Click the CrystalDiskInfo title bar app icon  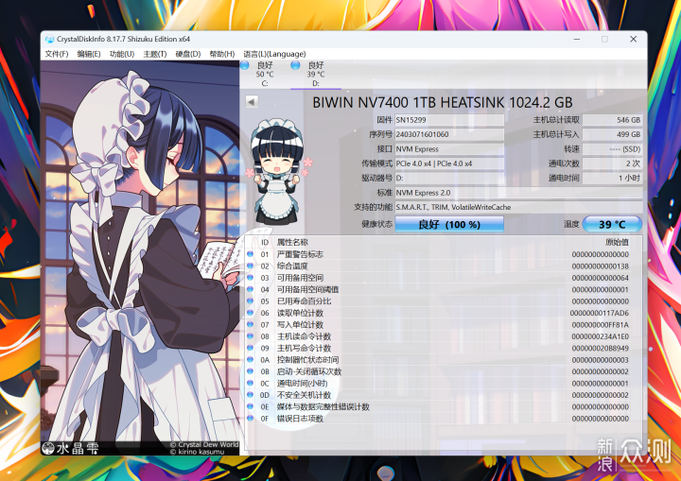point(49,39)
